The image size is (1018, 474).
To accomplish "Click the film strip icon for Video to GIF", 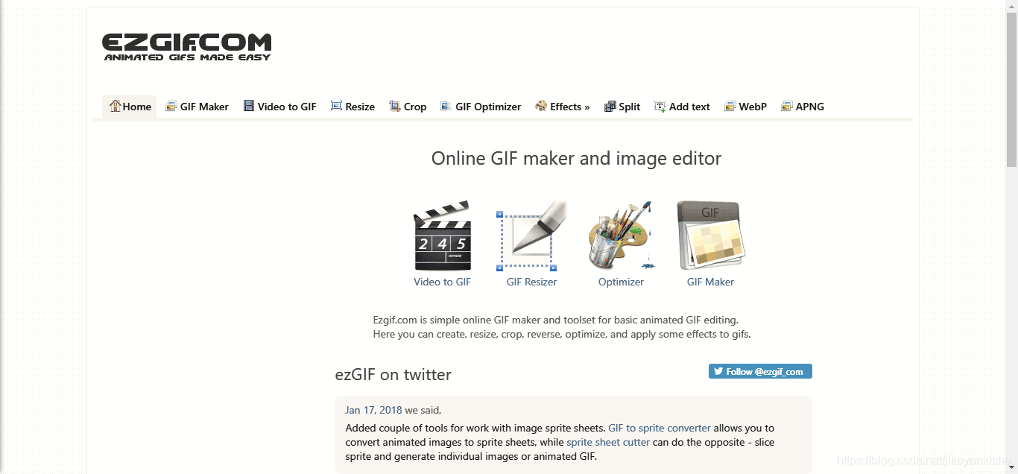I will 249,107.
